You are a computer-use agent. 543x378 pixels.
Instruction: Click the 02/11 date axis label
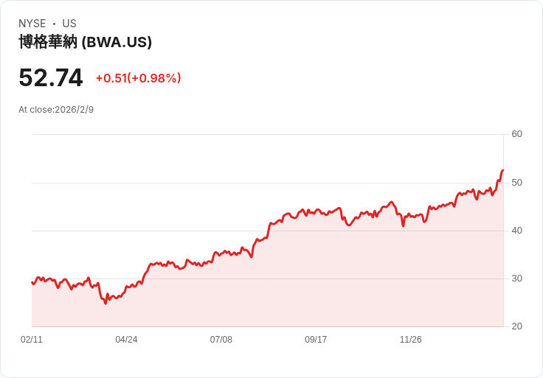click(x=32, y=340)
